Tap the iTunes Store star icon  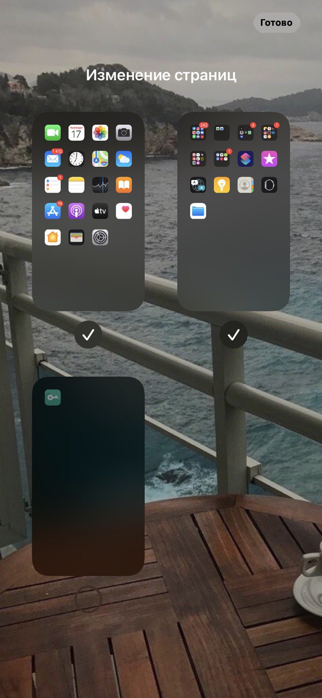269,159
